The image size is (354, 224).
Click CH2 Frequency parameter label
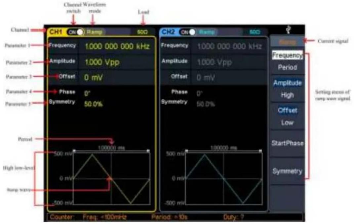click(175, 46)
